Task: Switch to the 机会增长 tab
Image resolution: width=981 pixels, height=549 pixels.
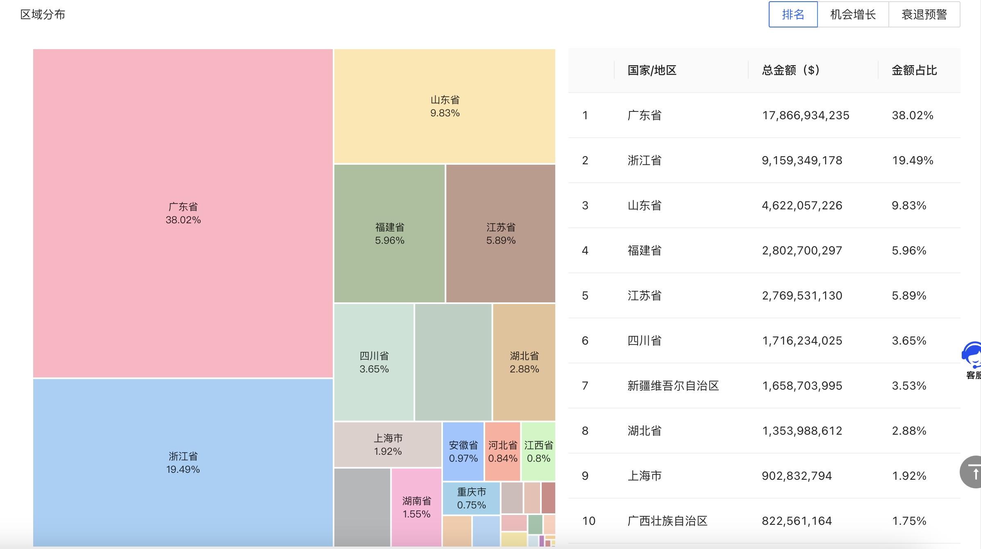Action: click(853, 15)
